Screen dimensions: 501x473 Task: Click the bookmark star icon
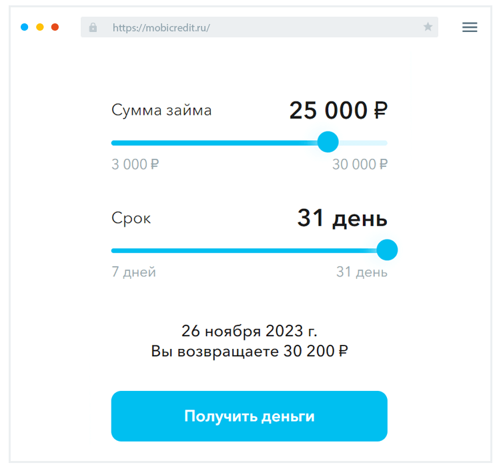coord(428,27)
